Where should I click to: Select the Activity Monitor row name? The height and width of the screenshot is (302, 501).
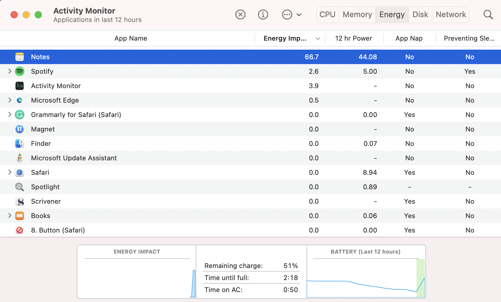(56, 86)
